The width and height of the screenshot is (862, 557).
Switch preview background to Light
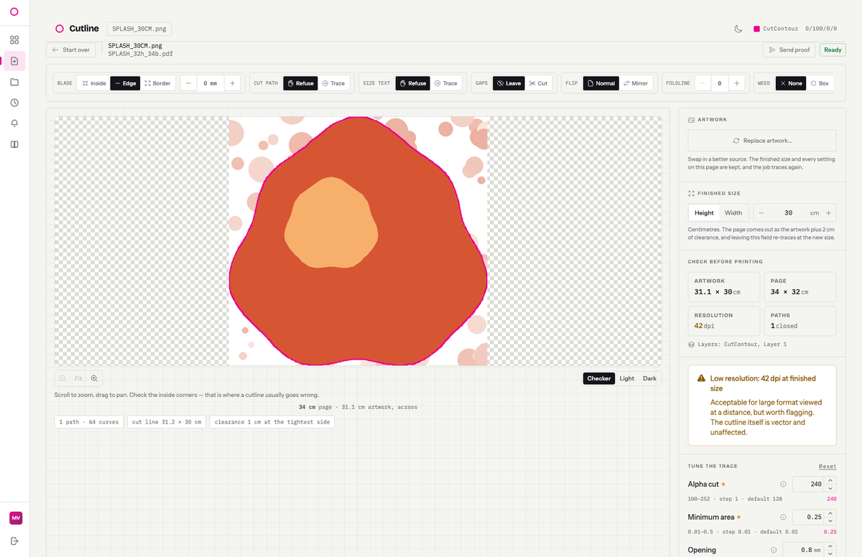coord(627,378)
